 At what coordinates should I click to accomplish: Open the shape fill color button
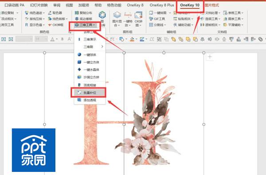pos(132,39)
